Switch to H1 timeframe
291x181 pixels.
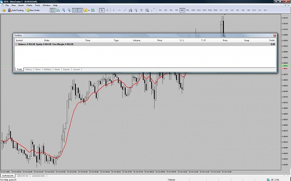[x=221, y=10]
